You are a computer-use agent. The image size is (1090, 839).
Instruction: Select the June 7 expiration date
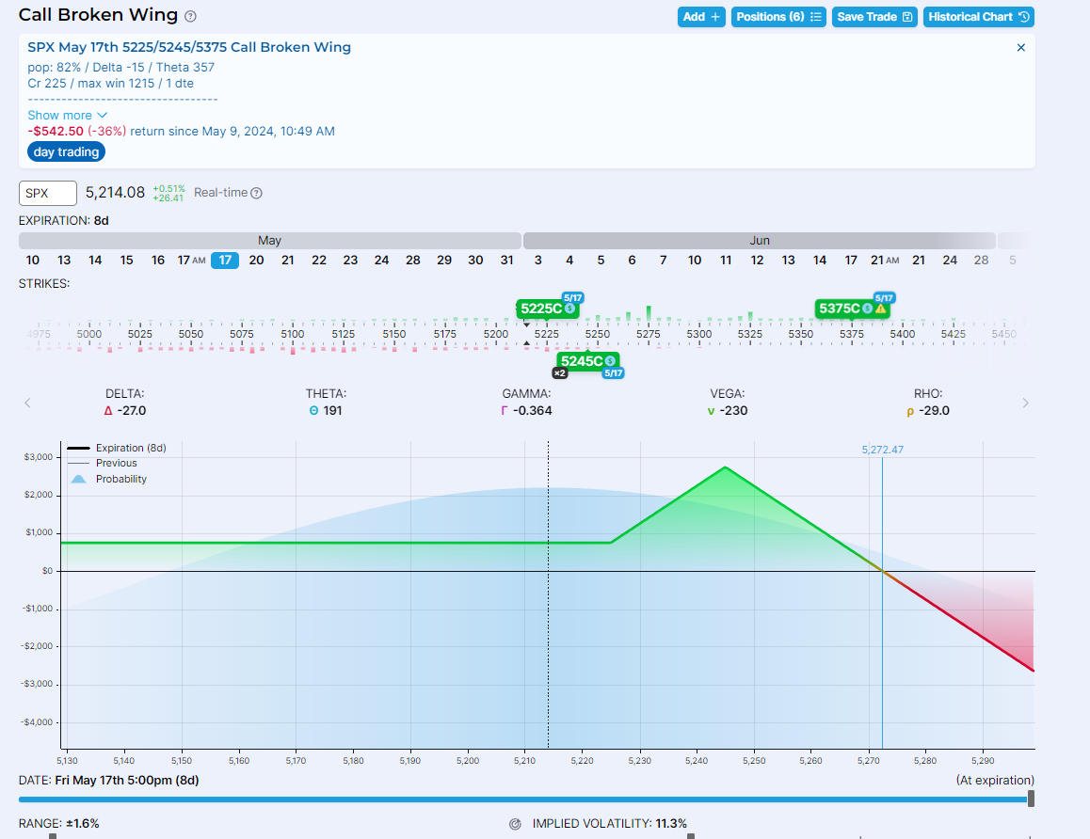point(663,261)
